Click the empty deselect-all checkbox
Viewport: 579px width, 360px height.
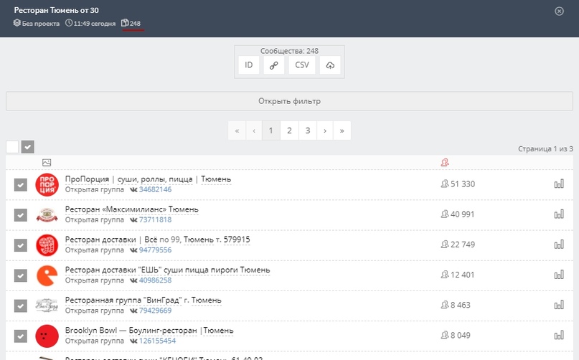(12, 146)
